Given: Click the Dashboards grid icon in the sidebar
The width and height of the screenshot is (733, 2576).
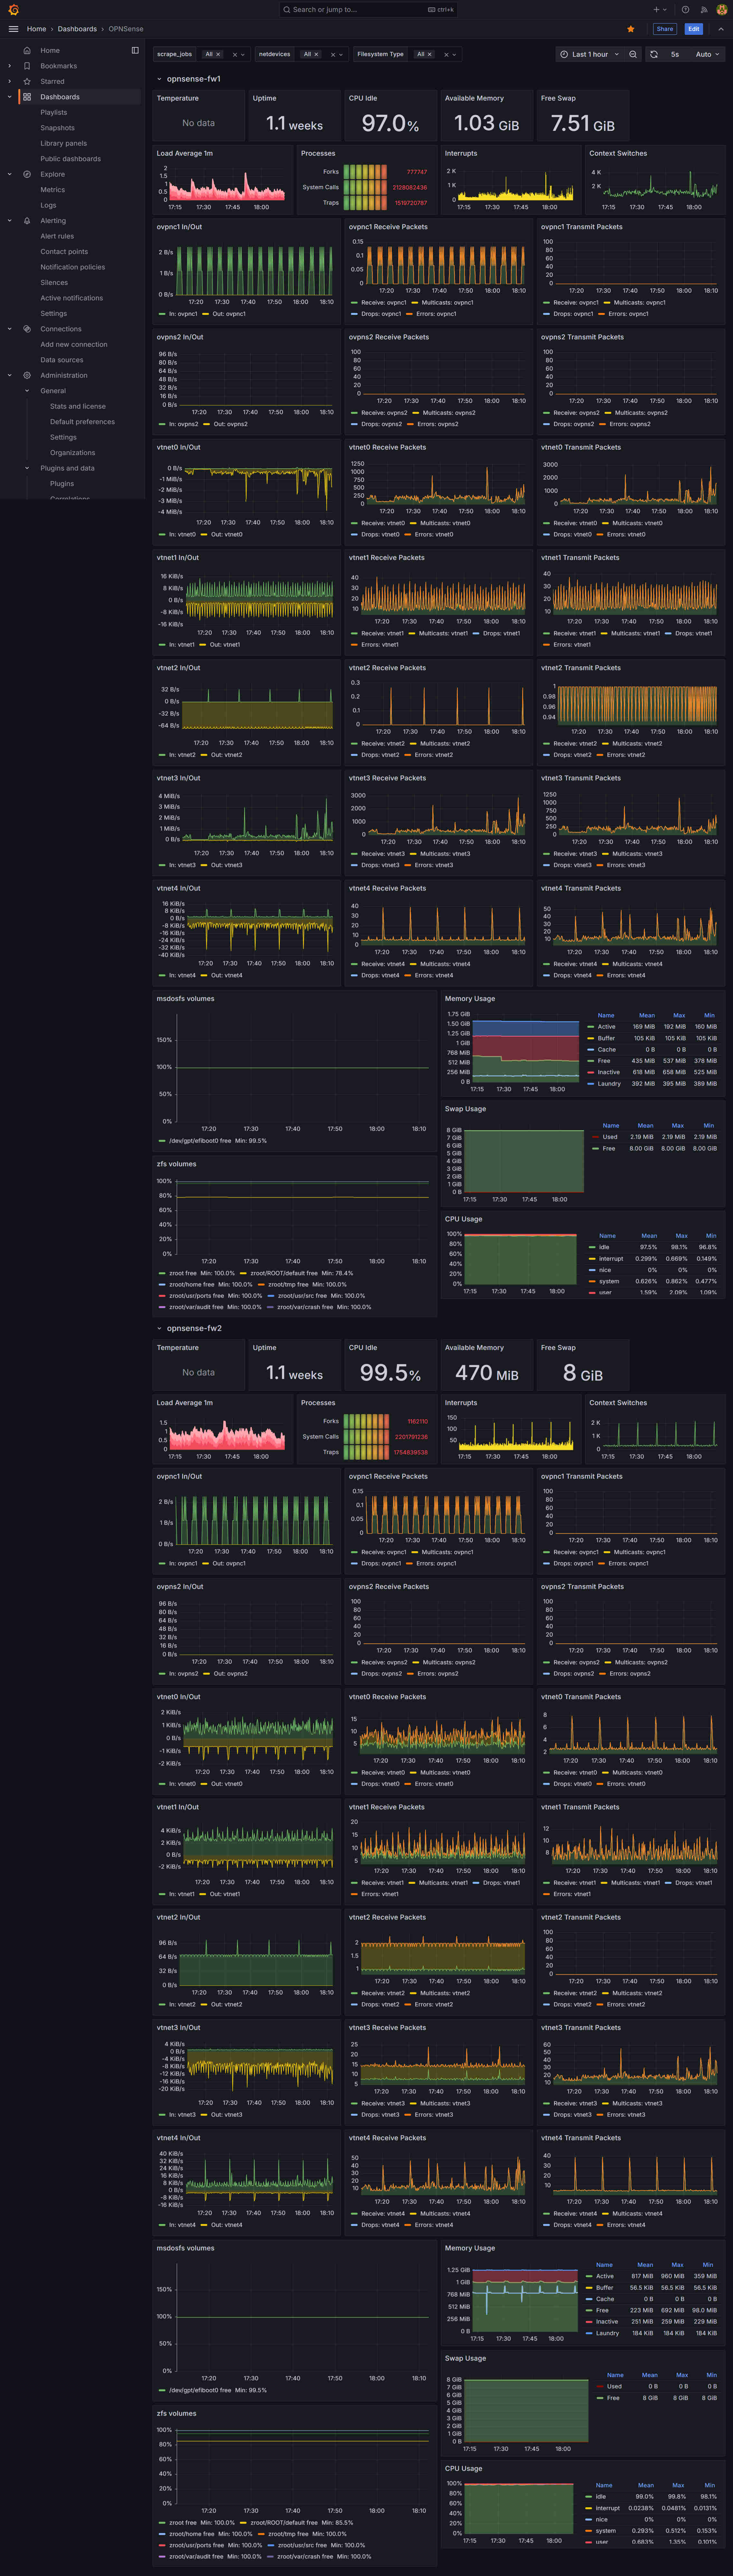Looking at the screenshot, I should click(27, 97).
